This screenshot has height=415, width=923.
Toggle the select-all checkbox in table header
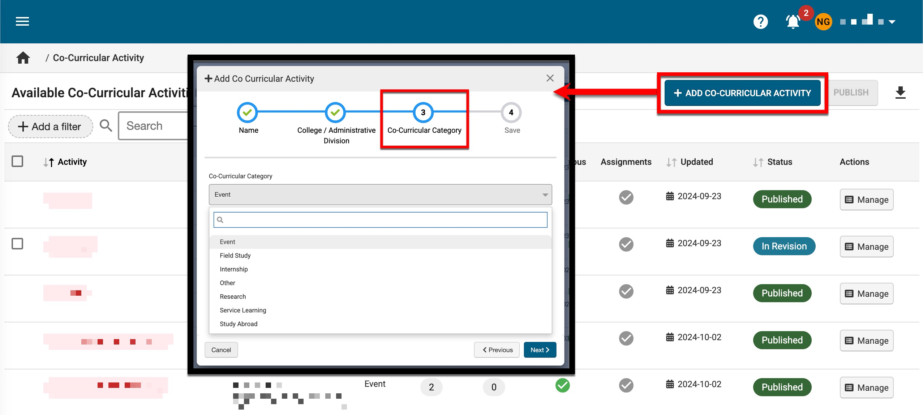pyautogui.click(x=17, y=161)
